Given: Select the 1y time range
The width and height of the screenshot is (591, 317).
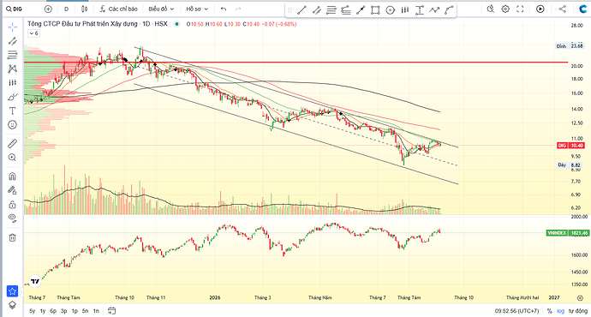Looking at the screenshot, I should (43, 311).
